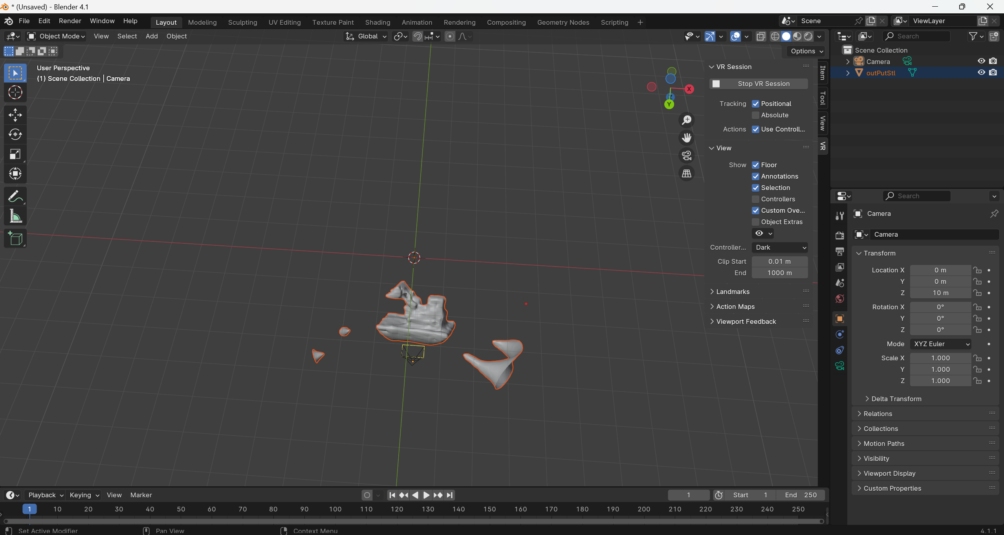Select the Cursor tool
Screen dimensions: 1004x535
(15, 93)
